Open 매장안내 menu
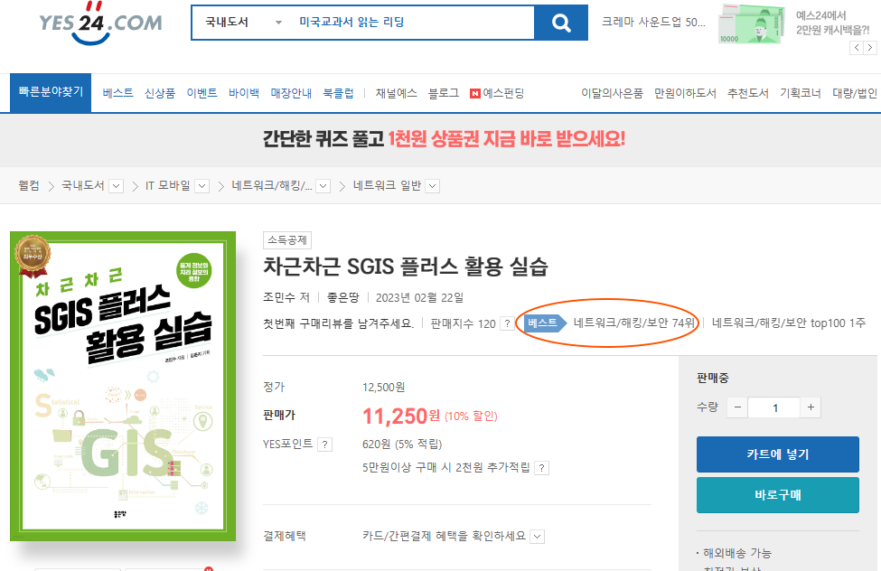881x571 pixels. click(x=291, y=93)
